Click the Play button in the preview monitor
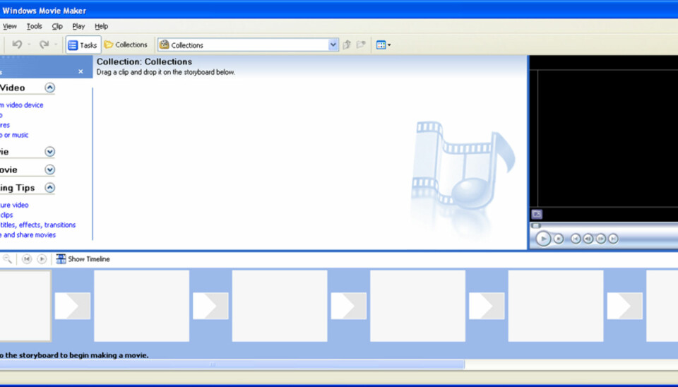 pos(543,239)
